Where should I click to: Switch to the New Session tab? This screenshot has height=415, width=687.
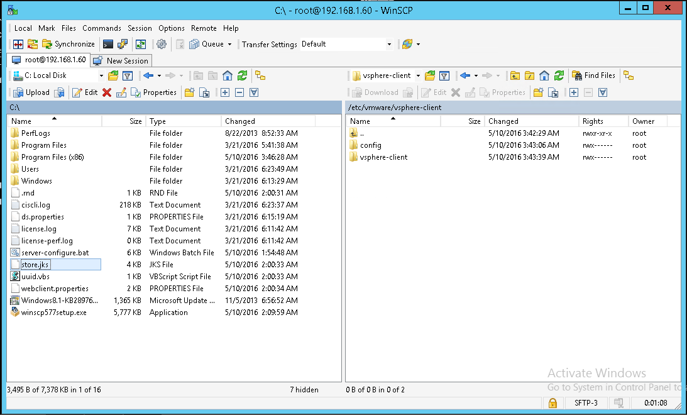pos(121,60)
